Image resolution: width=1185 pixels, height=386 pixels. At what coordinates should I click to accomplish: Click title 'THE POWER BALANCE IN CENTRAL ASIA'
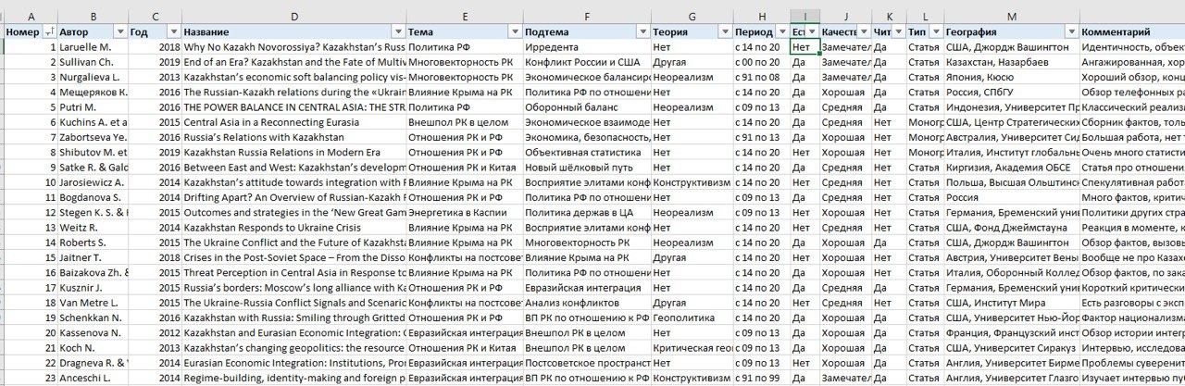pyautogui.click(x=293, y=107)
